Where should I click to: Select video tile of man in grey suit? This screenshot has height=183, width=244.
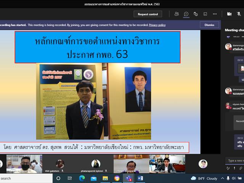click(x=167, y=164)
